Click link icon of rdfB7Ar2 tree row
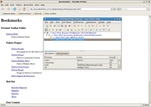The width and height of the screenshot is (151, 107). [51, 37]
